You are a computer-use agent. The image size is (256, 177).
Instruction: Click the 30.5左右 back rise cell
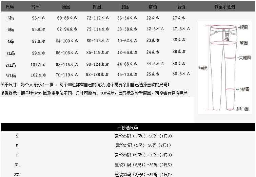pyautogui.click(x=181, y=74)
